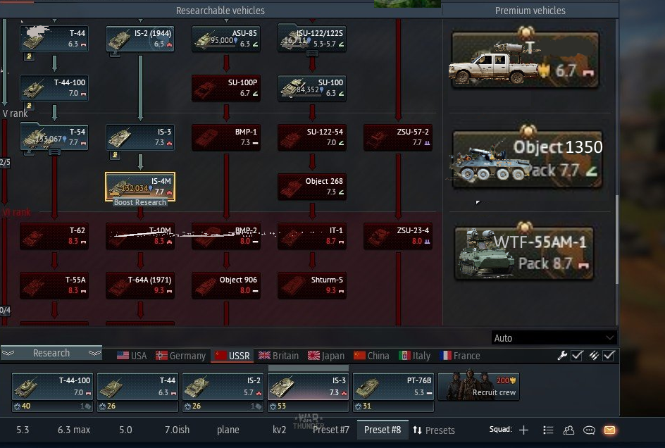665x448 pixels.
Task: Switch to France nation tab
Action: click(x=460, y=356)
